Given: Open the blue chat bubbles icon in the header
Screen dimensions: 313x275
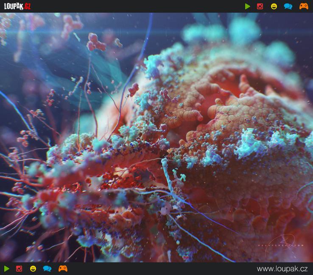Looking at the screenshot, I should point(288,6).
